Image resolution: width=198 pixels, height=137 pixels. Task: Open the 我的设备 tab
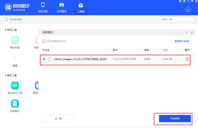pos(43,8)
